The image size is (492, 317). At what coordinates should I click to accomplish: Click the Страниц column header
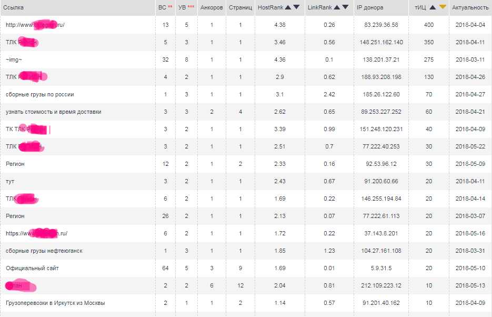pyautogui.click(x=240, y=8)
